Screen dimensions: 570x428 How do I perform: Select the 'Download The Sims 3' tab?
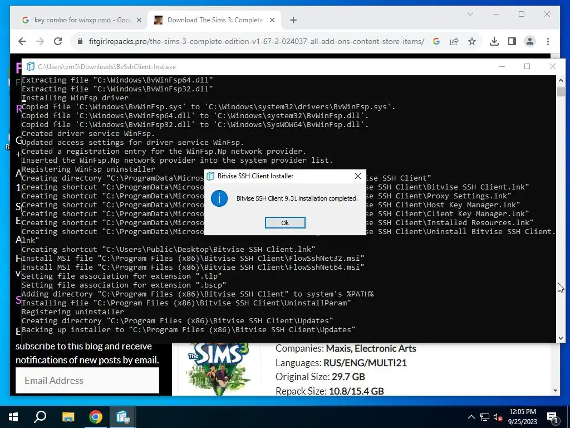click(214, 20)
